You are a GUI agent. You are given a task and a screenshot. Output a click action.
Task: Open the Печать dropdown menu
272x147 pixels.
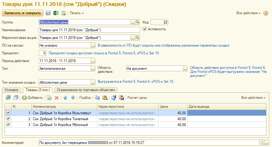[77, 13]
